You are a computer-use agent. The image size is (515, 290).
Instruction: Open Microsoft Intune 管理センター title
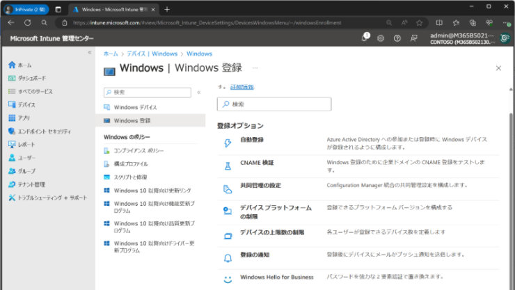pyautogui.click(x=52, y=38)
